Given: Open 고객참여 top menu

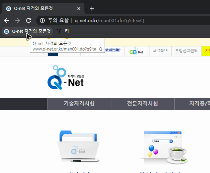Looking at the screenshot, I should (160, 51).
